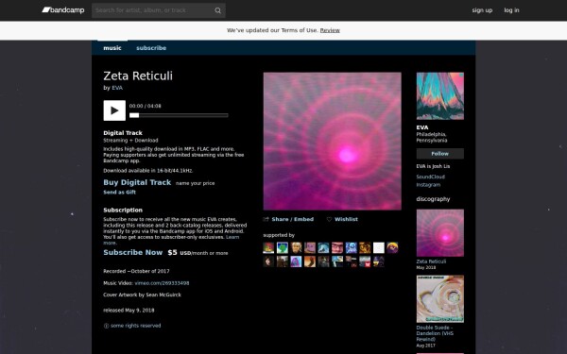Open supporter avatar of white-haired bearded man
Viewport: 567px width, 354px height.
pos(296,247)
